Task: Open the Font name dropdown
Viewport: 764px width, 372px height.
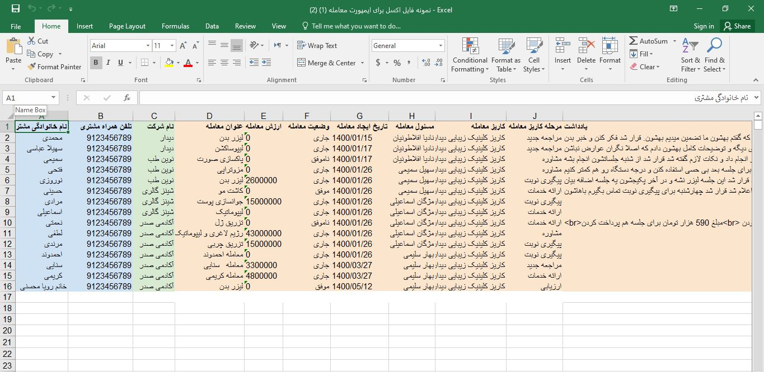Action: pyautogui.click(x=148, y=46)
